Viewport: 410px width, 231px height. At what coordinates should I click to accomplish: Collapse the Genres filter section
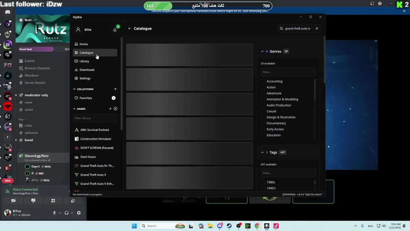(262, 51)
